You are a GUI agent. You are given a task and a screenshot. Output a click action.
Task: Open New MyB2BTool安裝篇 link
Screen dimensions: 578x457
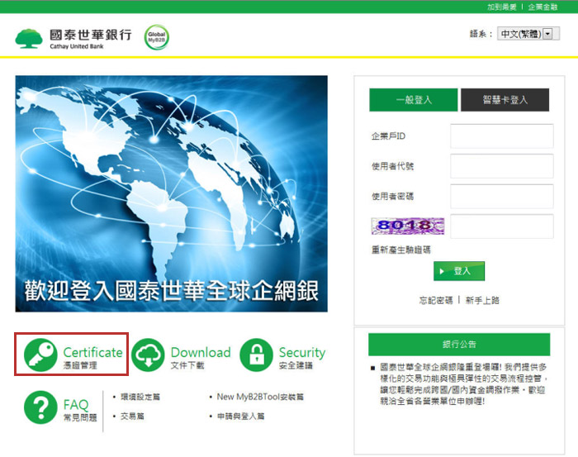(x=260, y=397)
